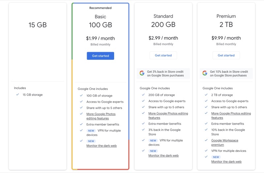Click the NEW badge above Premium dark web link
The width and height of the screenshot is (264, 173).
pyautogui.click(x=216, y=157)
